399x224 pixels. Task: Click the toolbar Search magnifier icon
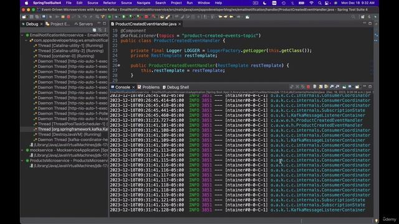pyautogui.click(x=353, y=17)
